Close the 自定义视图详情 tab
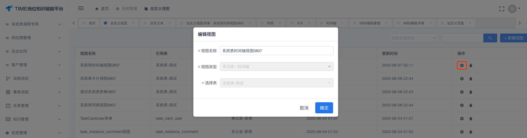The width and height of the screenshot is (527, 138). pos(250,23)
